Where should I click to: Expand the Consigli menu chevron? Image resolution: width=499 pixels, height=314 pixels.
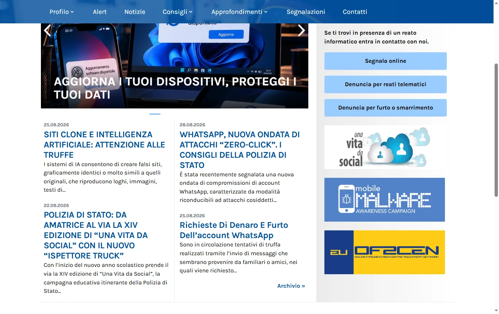(191, 12)
